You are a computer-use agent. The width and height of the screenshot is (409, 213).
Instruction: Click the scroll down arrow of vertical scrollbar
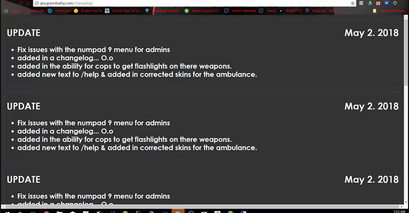tap(406, 202)
